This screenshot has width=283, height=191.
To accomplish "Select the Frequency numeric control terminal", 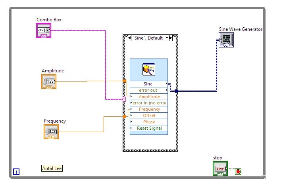I will [x=51, y=132].
